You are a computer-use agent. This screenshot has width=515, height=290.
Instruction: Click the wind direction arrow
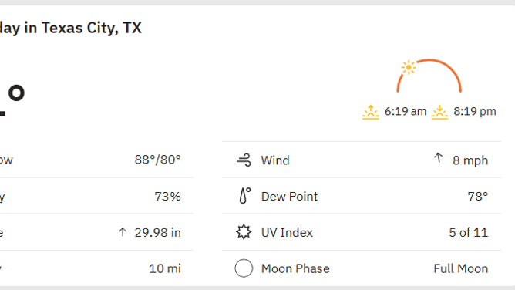click(x=438, y=158)
